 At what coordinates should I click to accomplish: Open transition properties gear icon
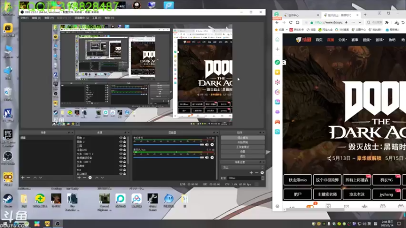pyautogui.click(x=262, y=173)
